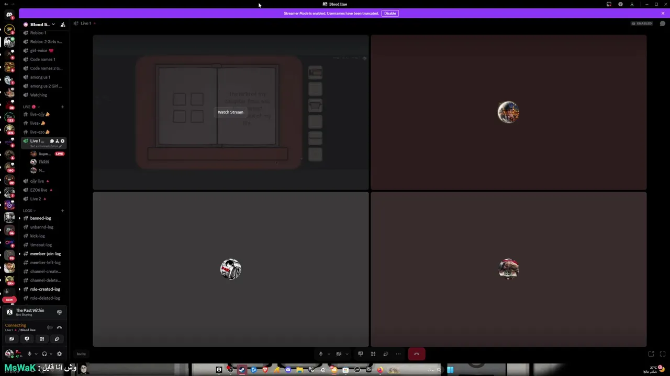The height and width of the screenshot is (376, 670).
Task: Open camera options arrow in call bar
Action: 347,354
